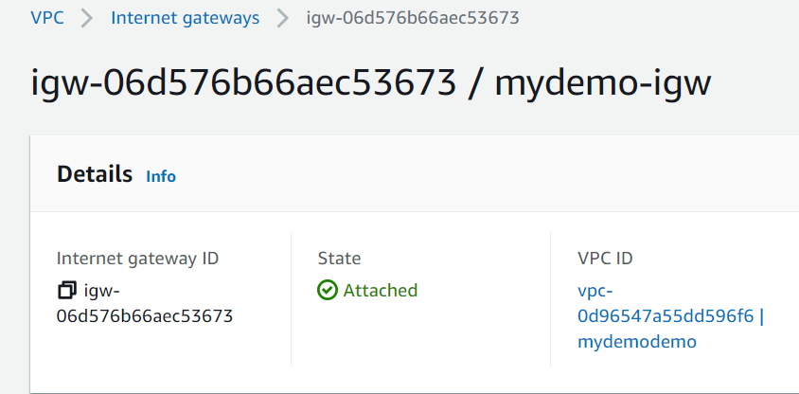799x394 pixels.
Task: Click the VPC breadcrumb link
Action: tap(47, 18)
